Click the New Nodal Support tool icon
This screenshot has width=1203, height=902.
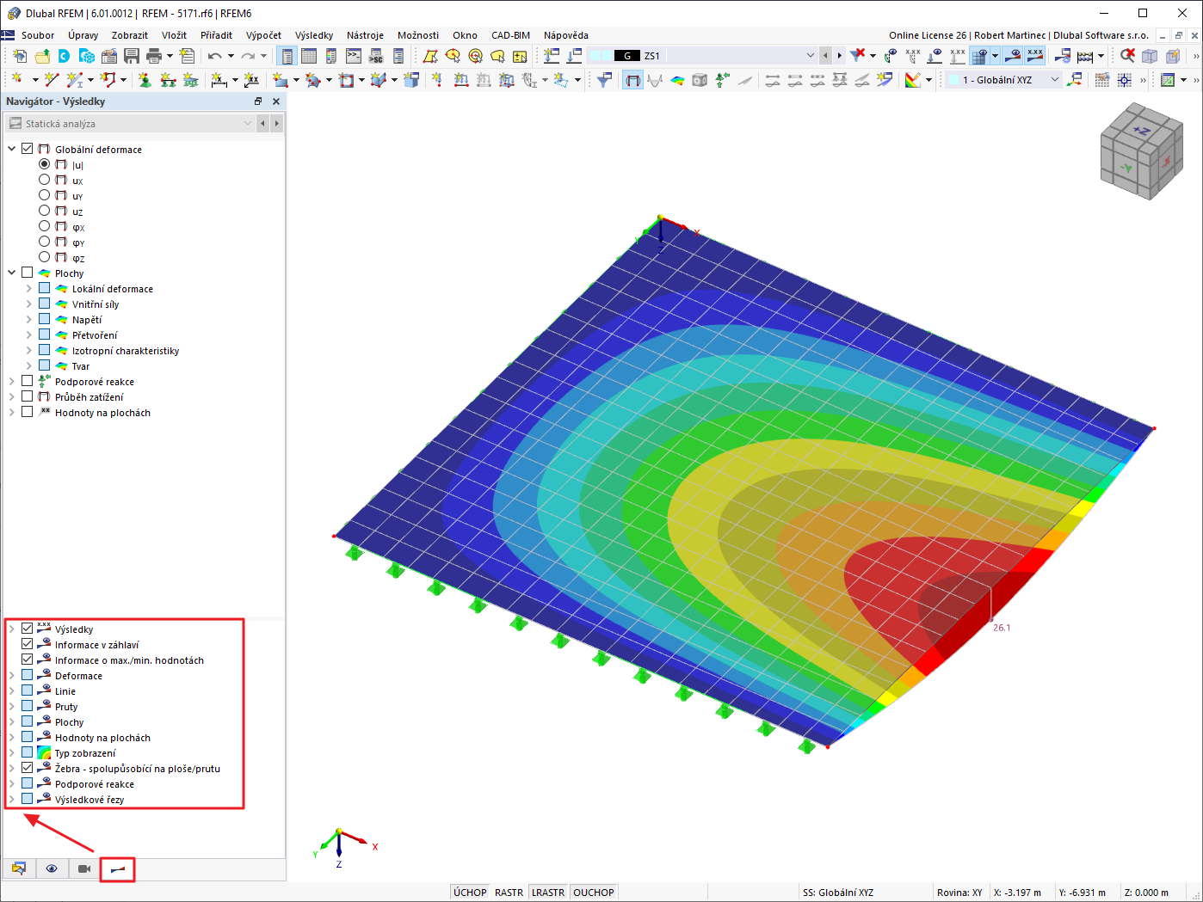(145, 79)
